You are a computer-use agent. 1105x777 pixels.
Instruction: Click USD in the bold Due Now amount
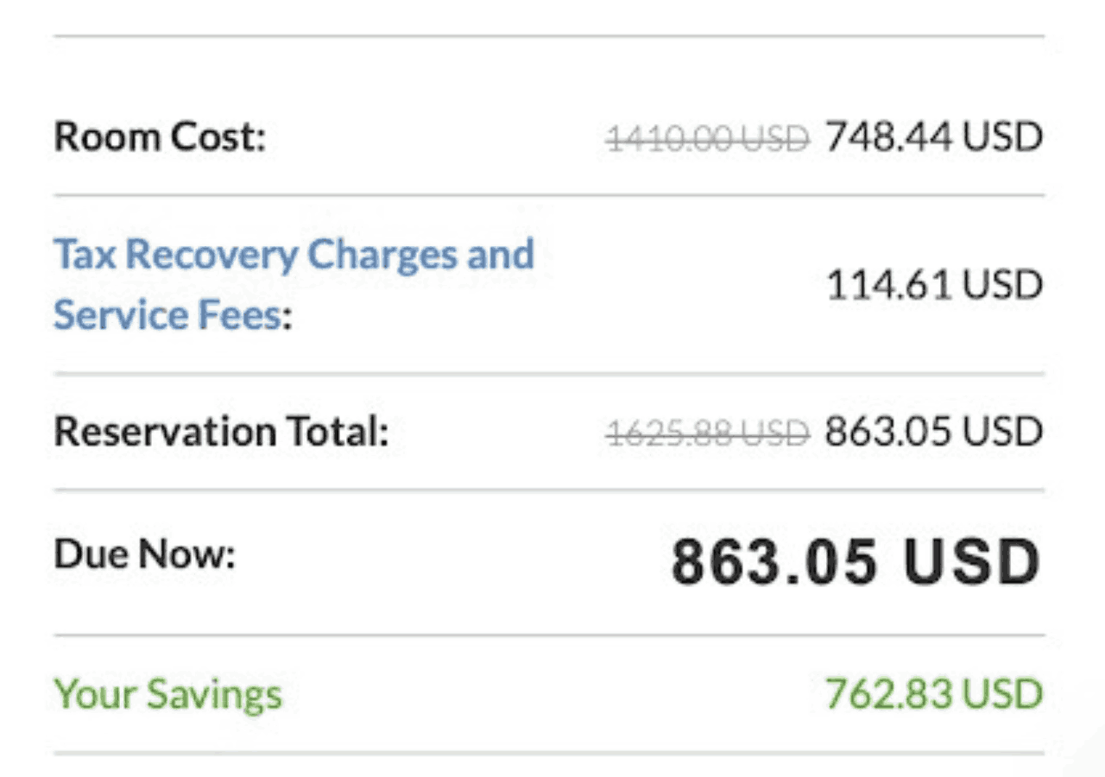click(972, 563)
